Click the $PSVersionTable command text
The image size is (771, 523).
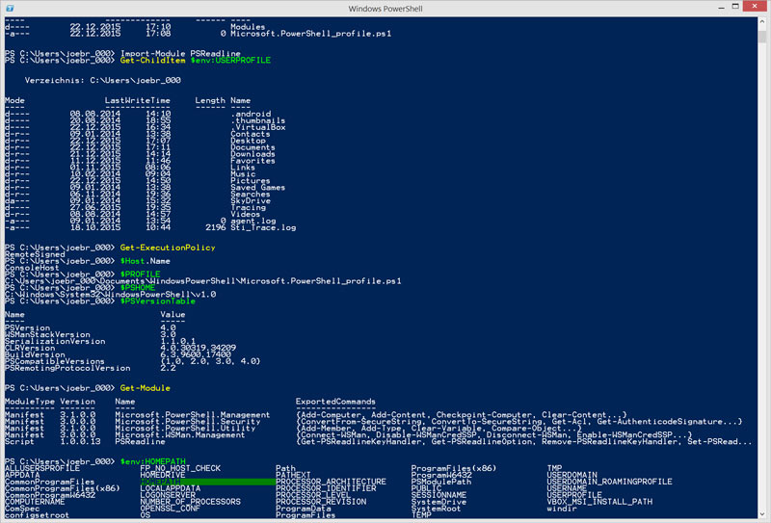pyautogui.click(x=157, y=301)
